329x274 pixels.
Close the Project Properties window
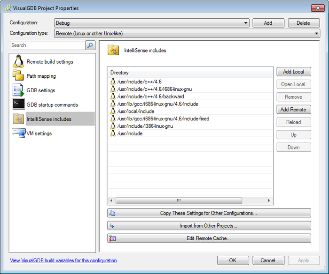click(318, 8)
